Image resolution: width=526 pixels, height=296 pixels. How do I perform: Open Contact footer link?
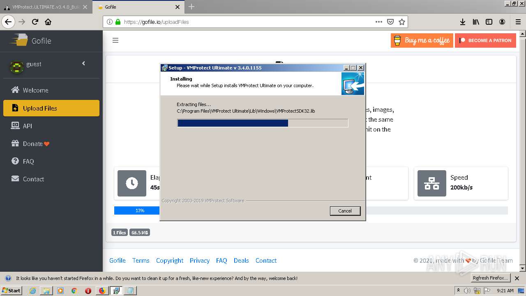pos(266,260)
